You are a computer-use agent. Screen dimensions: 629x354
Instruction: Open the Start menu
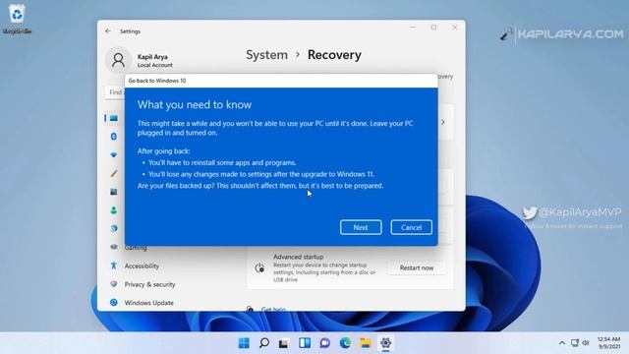point(244,343)
